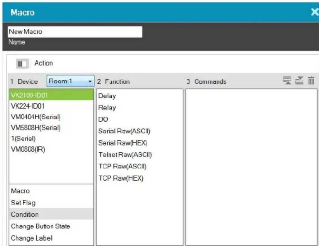Pick TCP Raw(HEX) function
The width and height of the screenshot is (319, 246).
tap(140, 178)
